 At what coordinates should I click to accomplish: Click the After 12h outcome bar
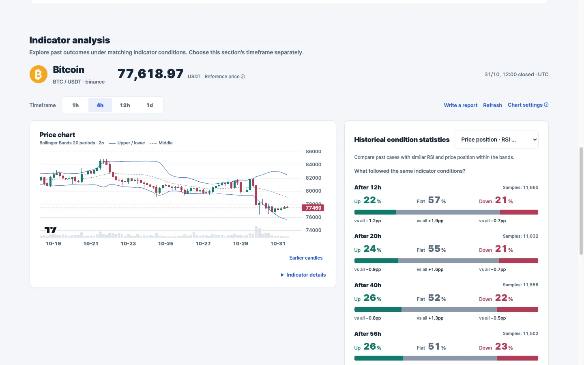446,212
